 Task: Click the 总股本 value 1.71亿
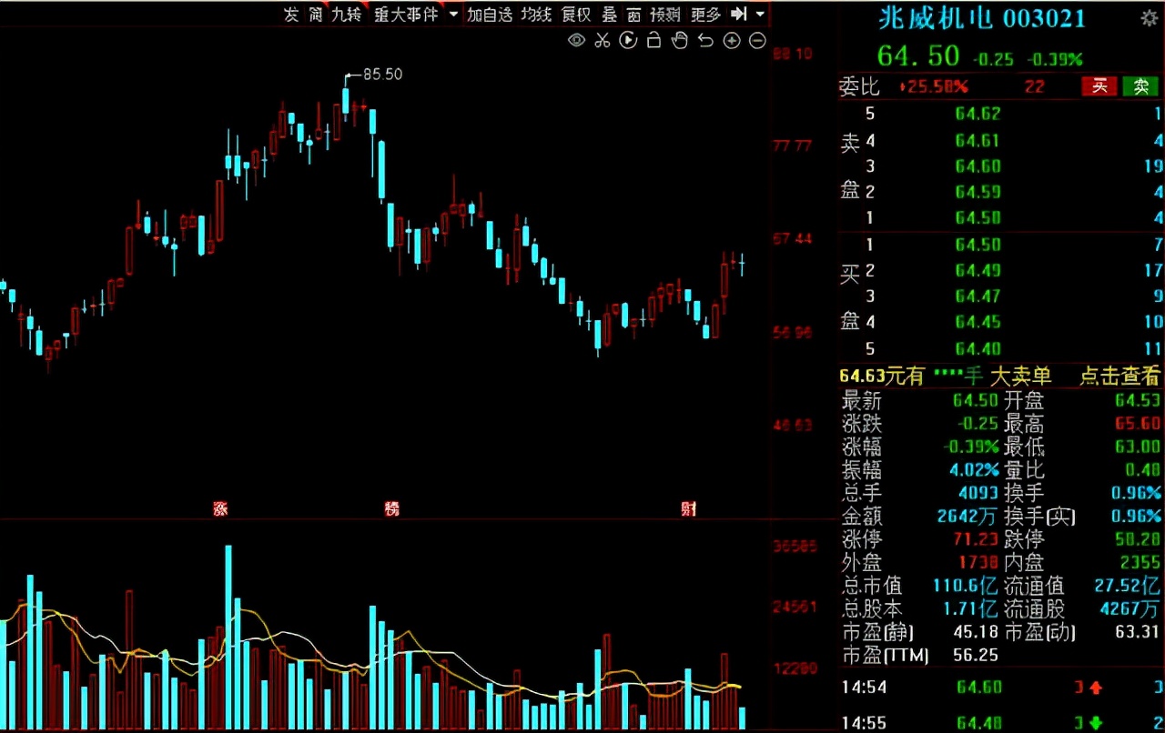pyautogui.click(x=969, y=609)
